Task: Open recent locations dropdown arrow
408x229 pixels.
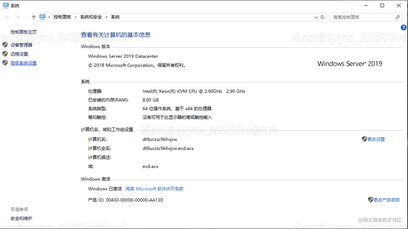Action: tap(26, 17)
